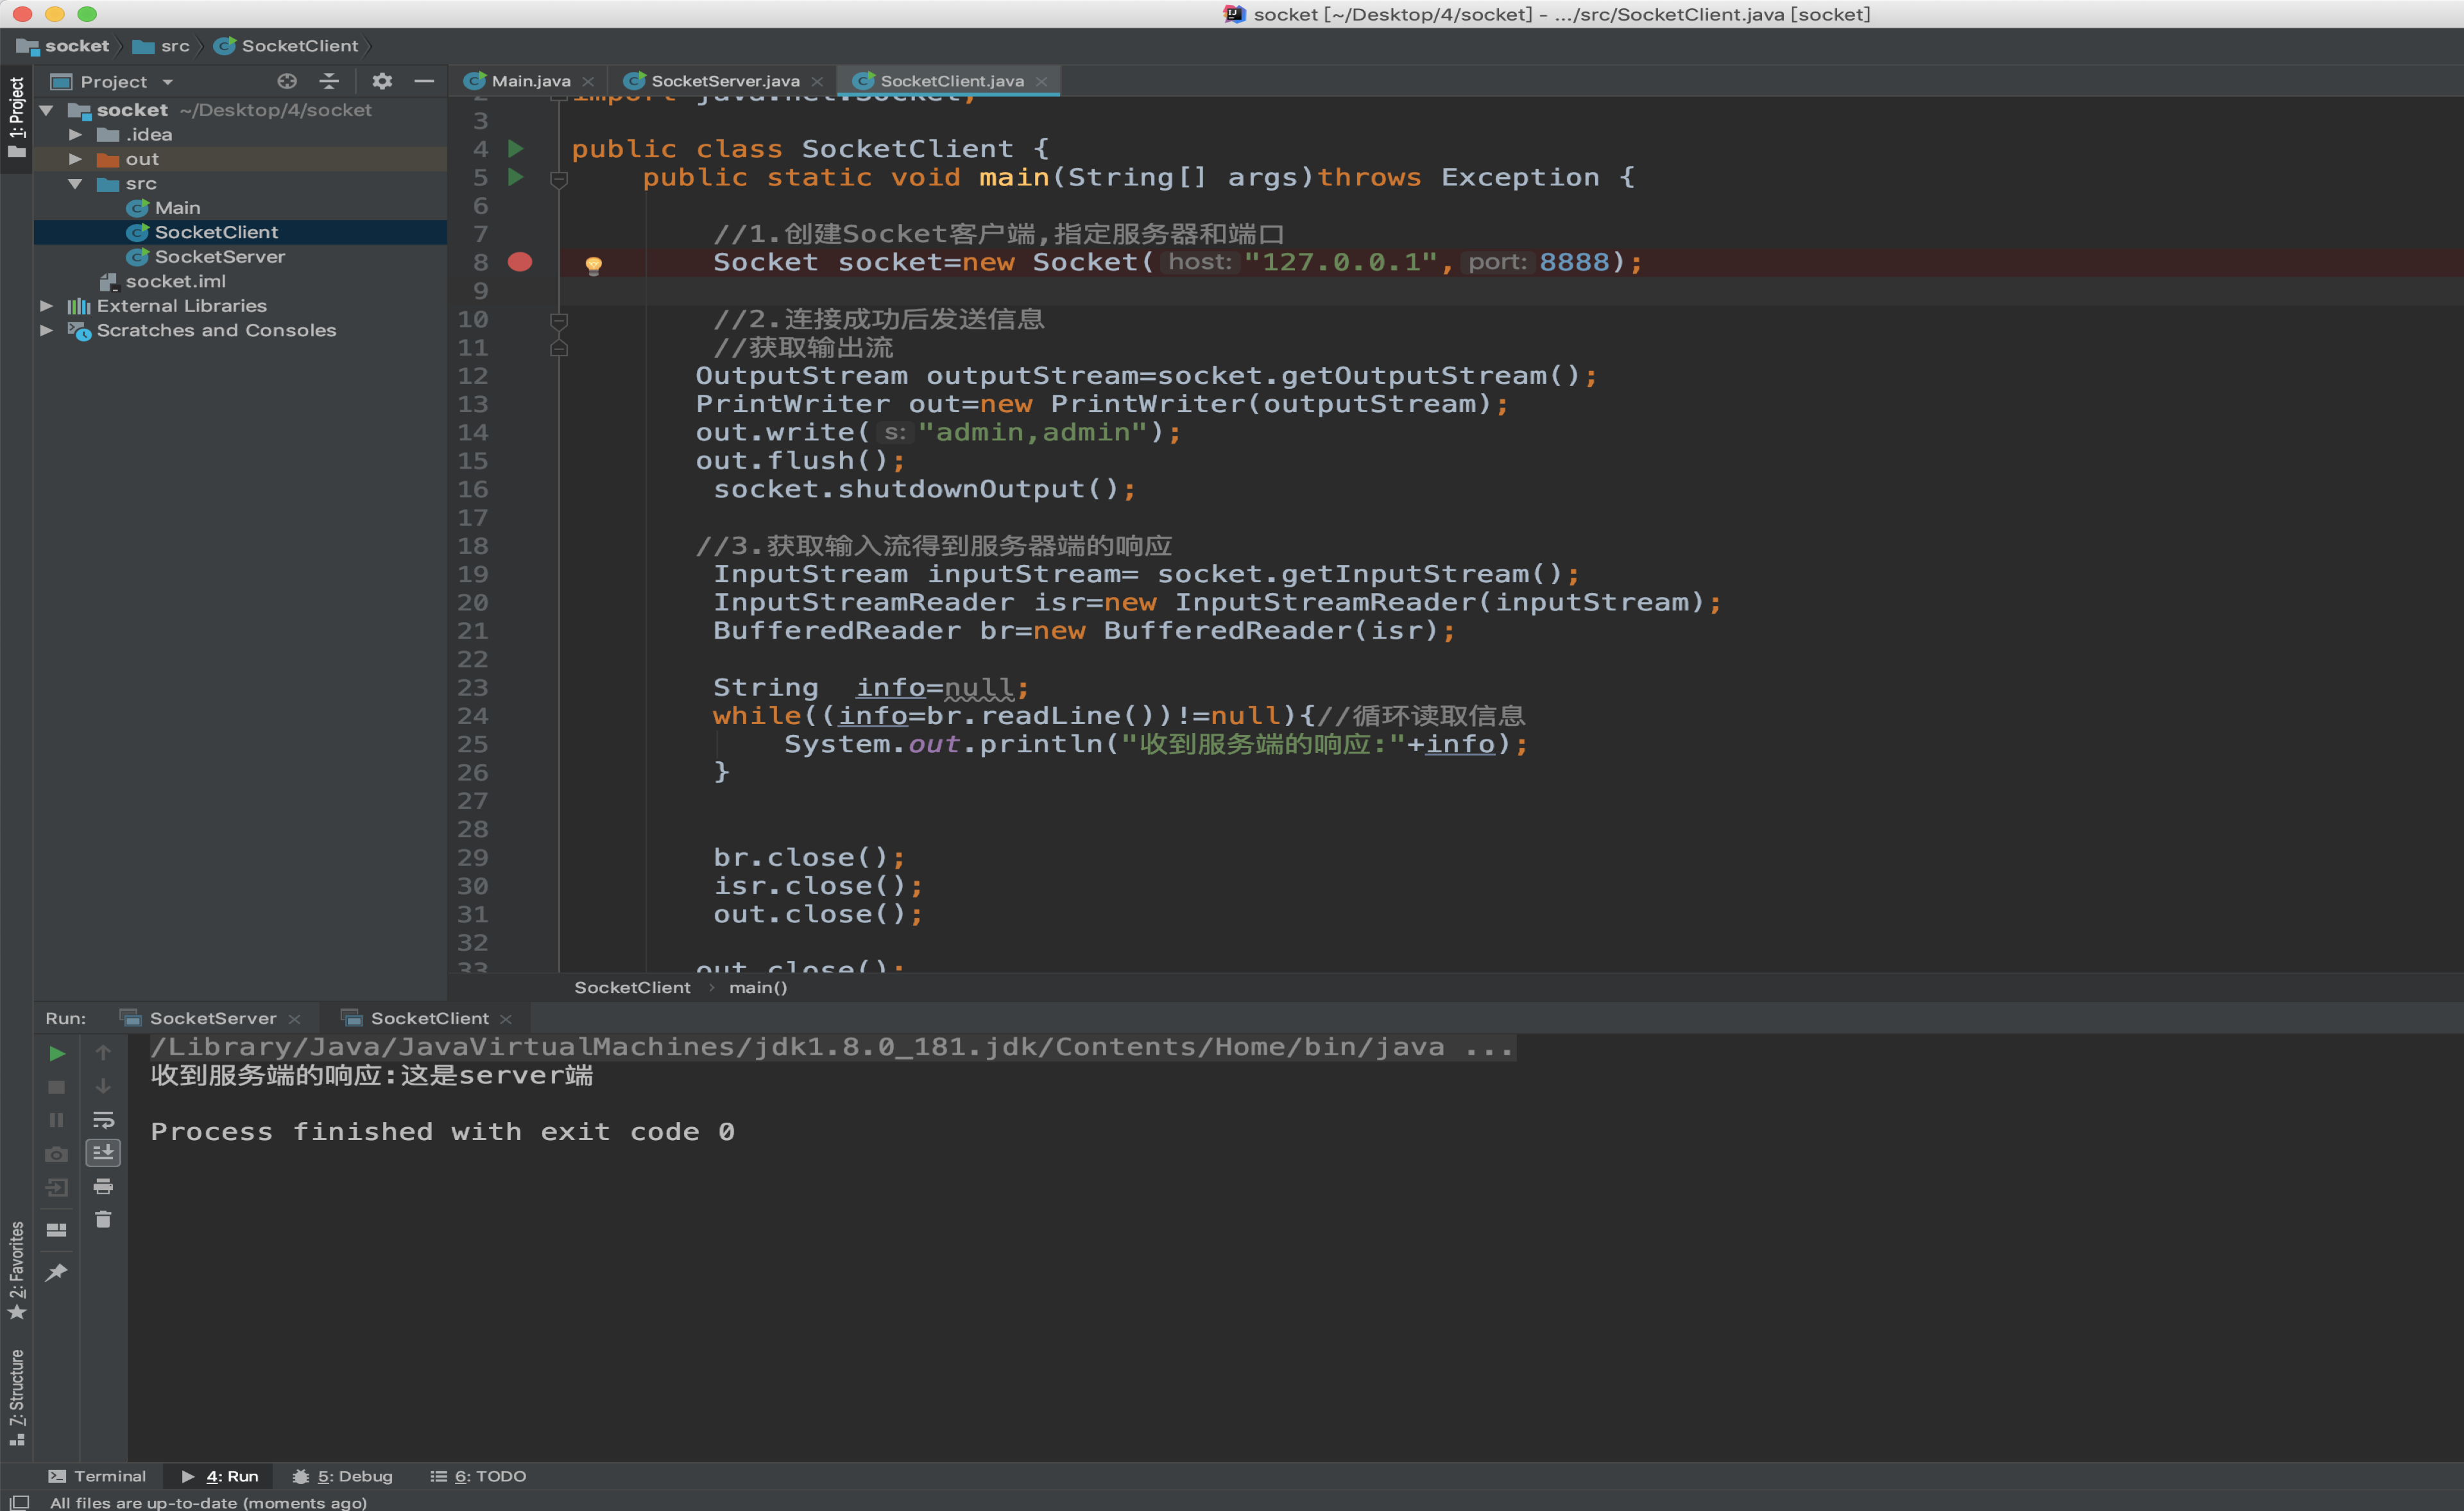Viewport: 2464px width, 1511px height.
Task: Open the Project view dropdown arrow
Action: click(168, 82)
